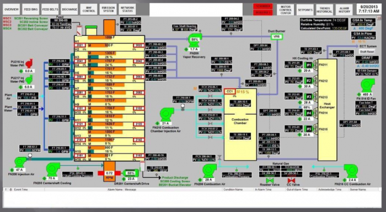This screenshot has width=386, height=212.
Task: Click the PU217 Inj Water P#2 green pump
Action: pyautogui.click(x=29, y=79)
